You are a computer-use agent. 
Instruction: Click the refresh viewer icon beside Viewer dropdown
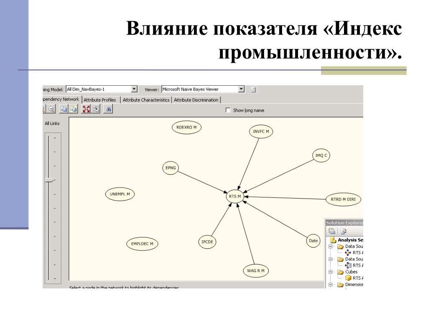(x=254, y=89)
